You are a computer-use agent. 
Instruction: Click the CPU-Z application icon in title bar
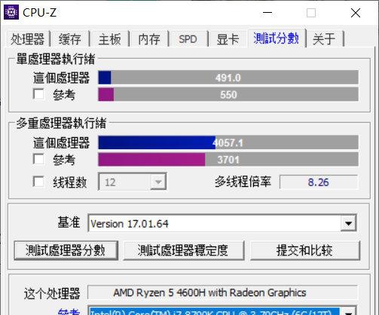(x=11, y=12)
